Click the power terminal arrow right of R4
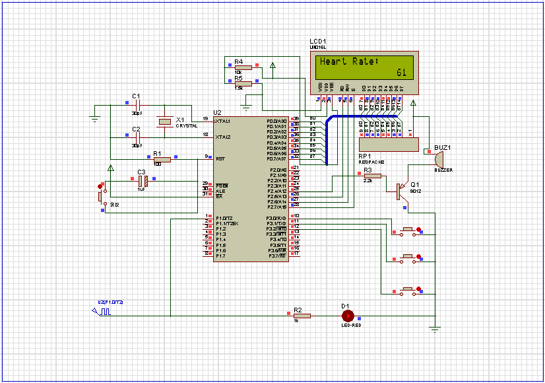Image resolution: width=545 pixels, height=383 pixels. click(x=273, y=65)
